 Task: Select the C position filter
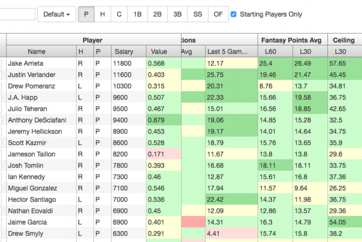119,15
